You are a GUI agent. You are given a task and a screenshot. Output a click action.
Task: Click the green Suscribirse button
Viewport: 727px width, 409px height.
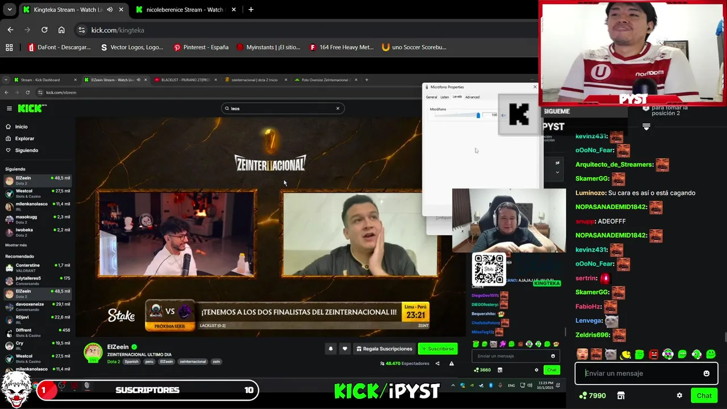pyautogui.click(x=438, y=349)
